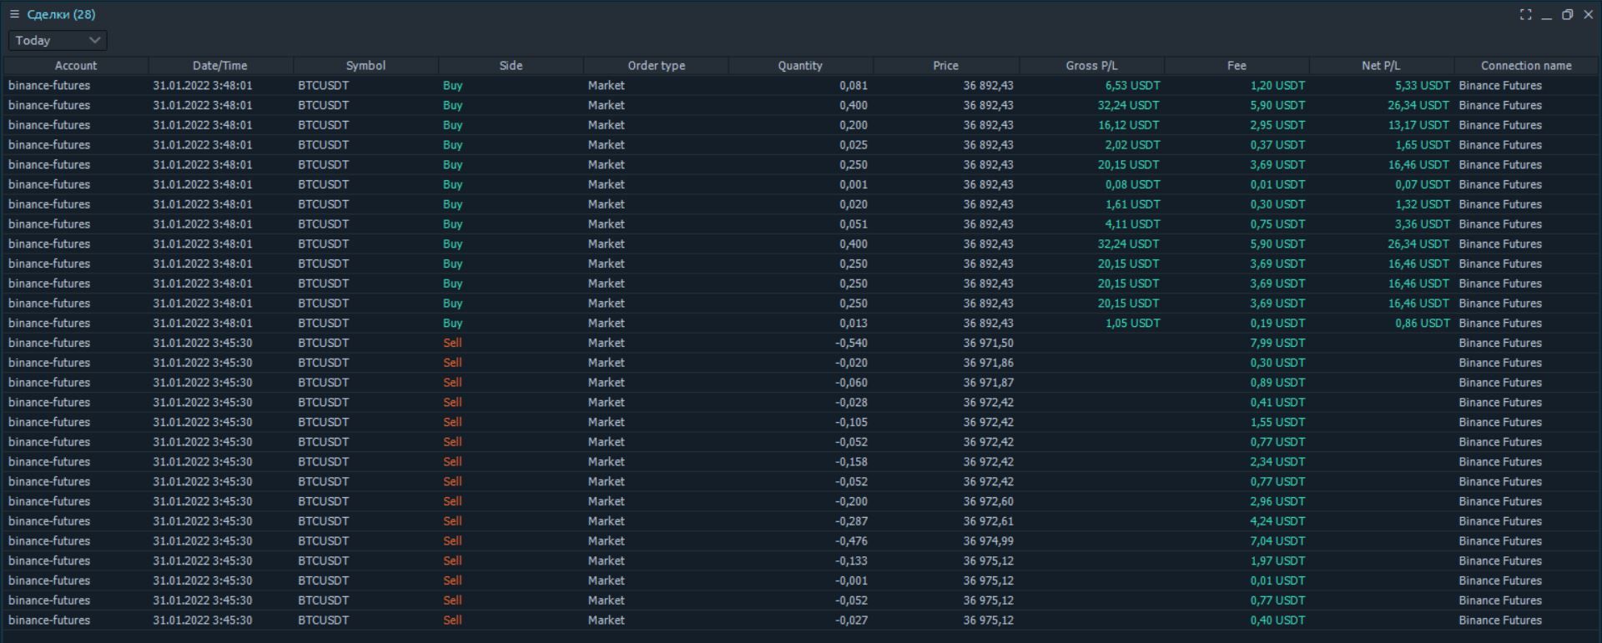Select the quantity cell 0,025
This screenshot has height=643, width=1602.
(x=854, y=145)
